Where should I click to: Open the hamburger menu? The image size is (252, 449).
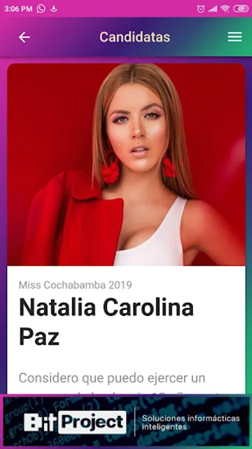[235, 37]
